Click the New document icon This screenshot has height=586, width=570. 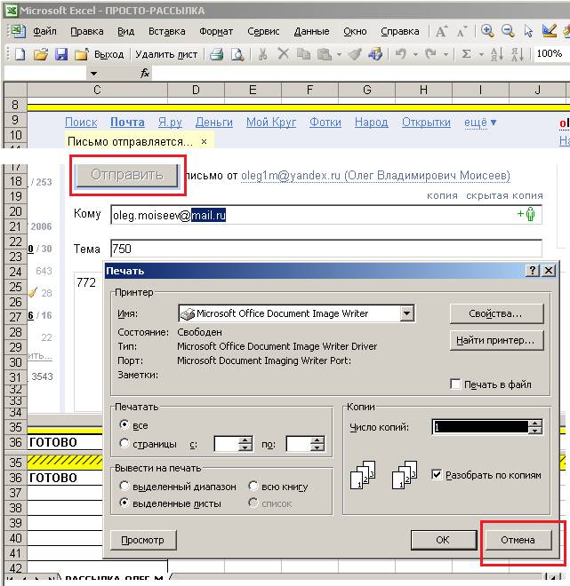[x=20, y=54]
